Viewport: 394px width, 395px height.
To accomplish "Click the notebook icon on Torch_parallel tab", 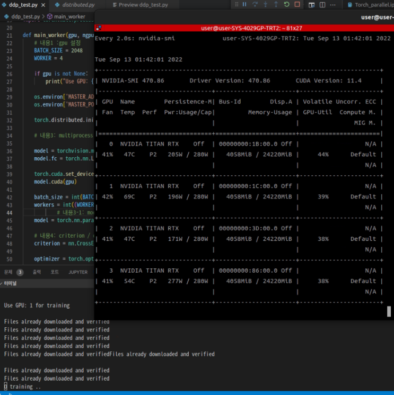I will pos(350,5).
